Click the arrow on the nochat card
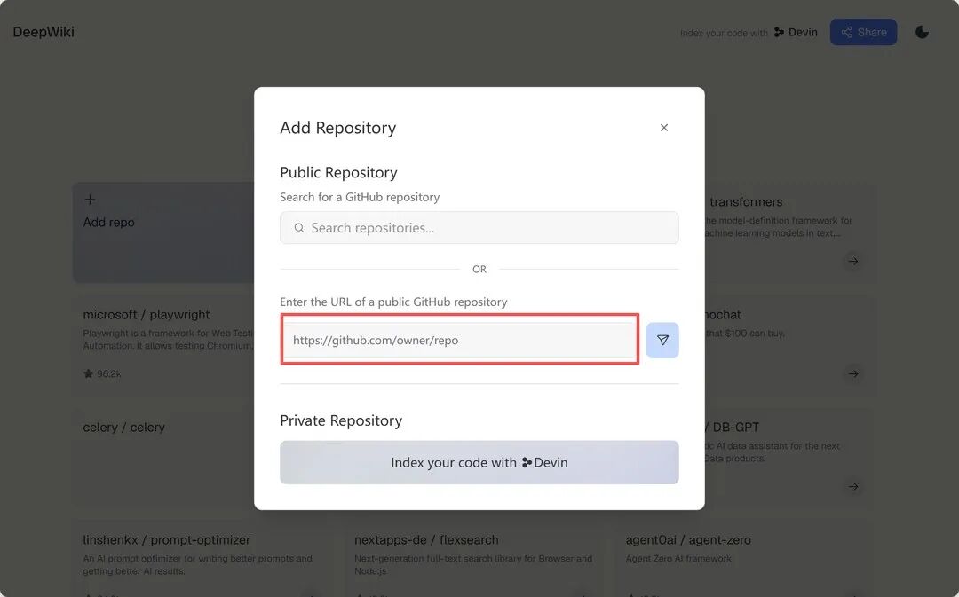This screenshot has height=597, width=959. tap(853, 374)
